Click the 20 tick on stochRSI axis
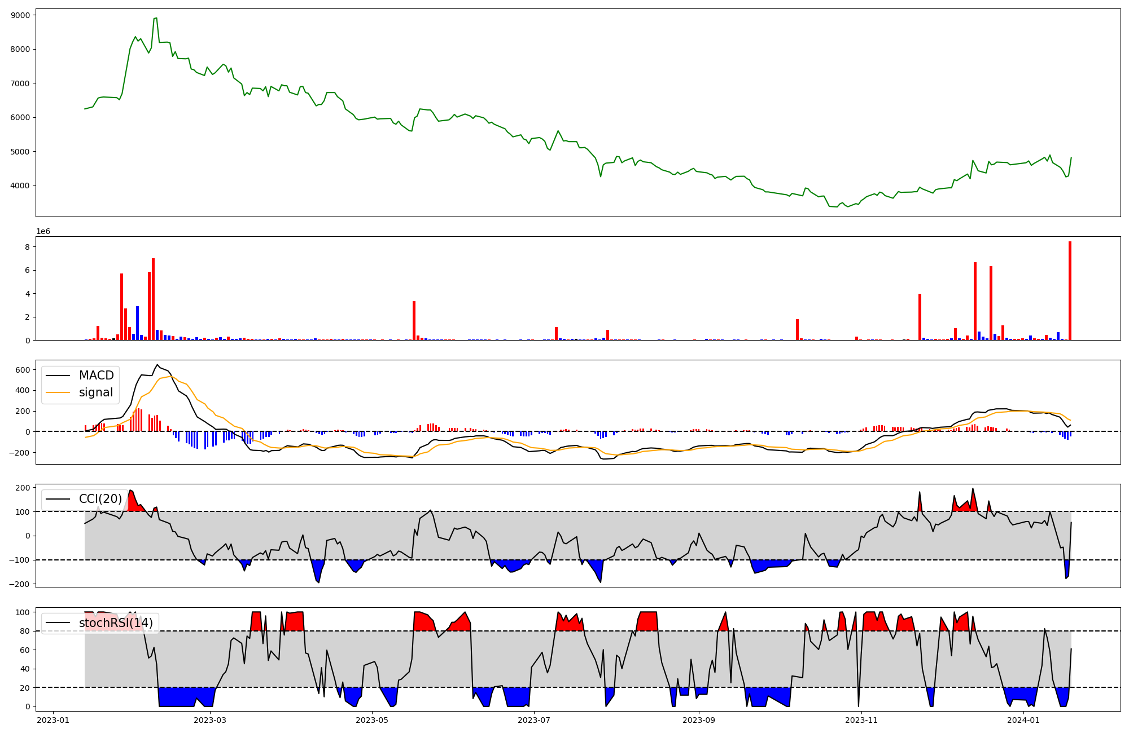This screenshot has height=733, width=1129. click(x=25, y=688)
